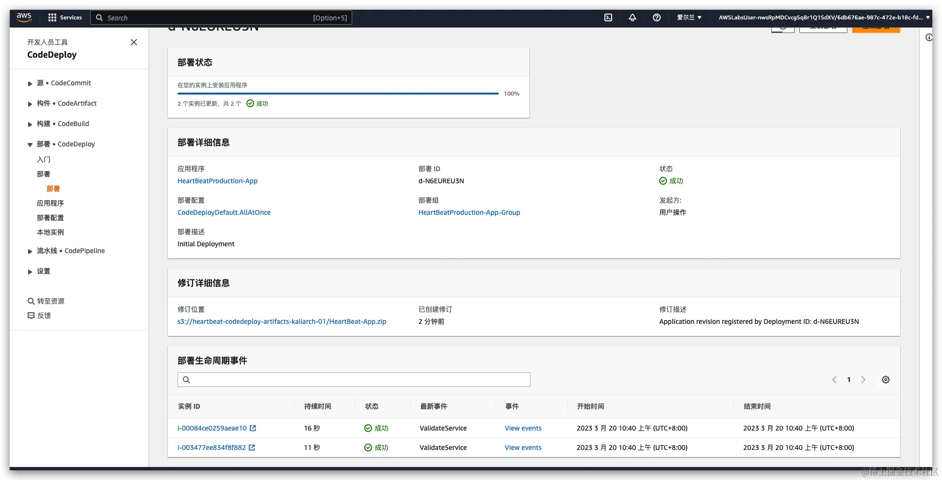Select 本地实例 in side navigation
Viewport: 942px width, 480px height.
click(x=50, y=232)
